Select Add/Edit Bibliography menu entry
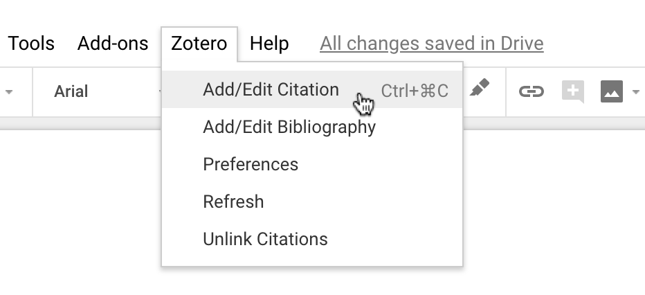645x295 pixels. click(x=289, y=127)
